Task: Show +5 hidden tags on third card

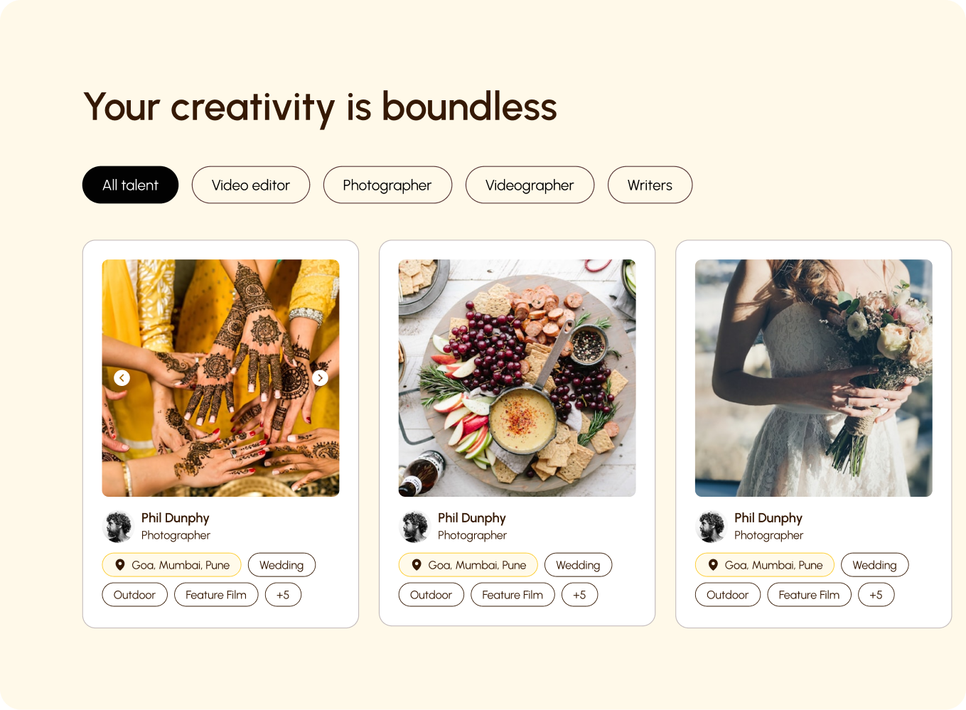Action: coord(876,595)
